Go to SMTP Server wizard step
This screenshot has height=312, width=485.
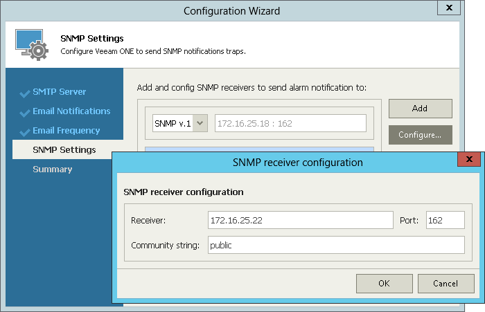pyautogui.click(x=59, y=92)
